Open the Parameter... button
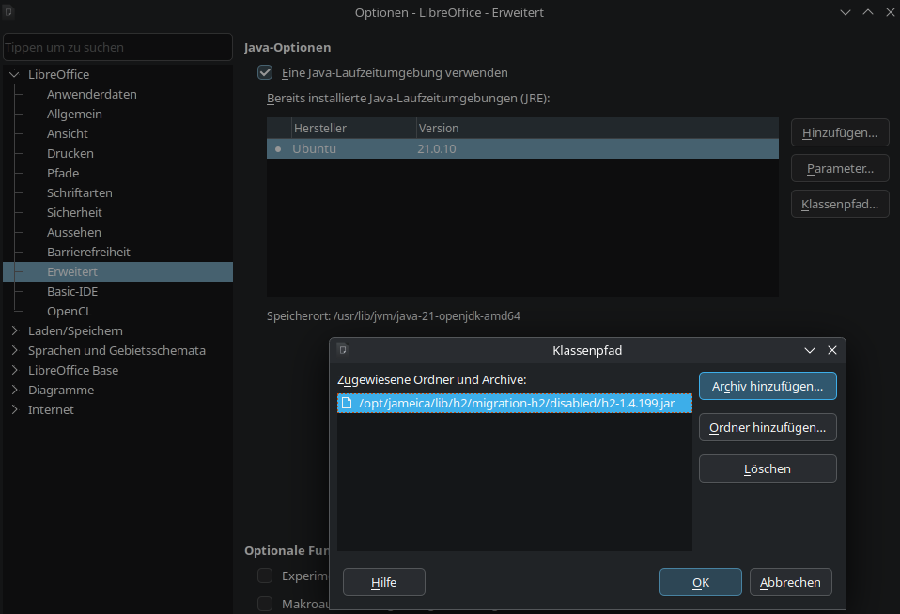Image resolution: width=900 pixels, height=614 pixels. (x=840, y=168)
